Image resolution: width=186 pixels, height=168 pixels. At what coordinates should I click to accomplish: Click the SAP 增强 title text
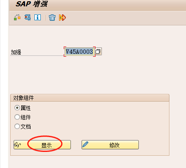pyautogui.click(x=31, y=4)
